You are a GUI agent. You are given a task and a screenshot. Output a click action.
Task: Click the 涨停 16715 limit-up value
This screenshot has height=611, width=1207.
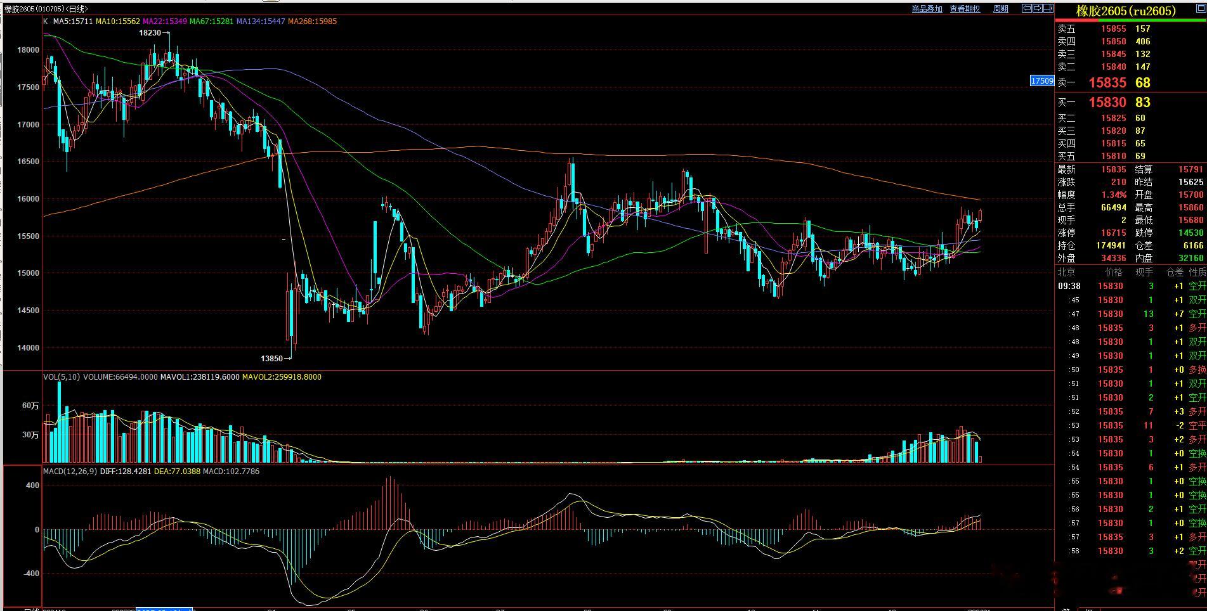click(x=1114, y=233)
